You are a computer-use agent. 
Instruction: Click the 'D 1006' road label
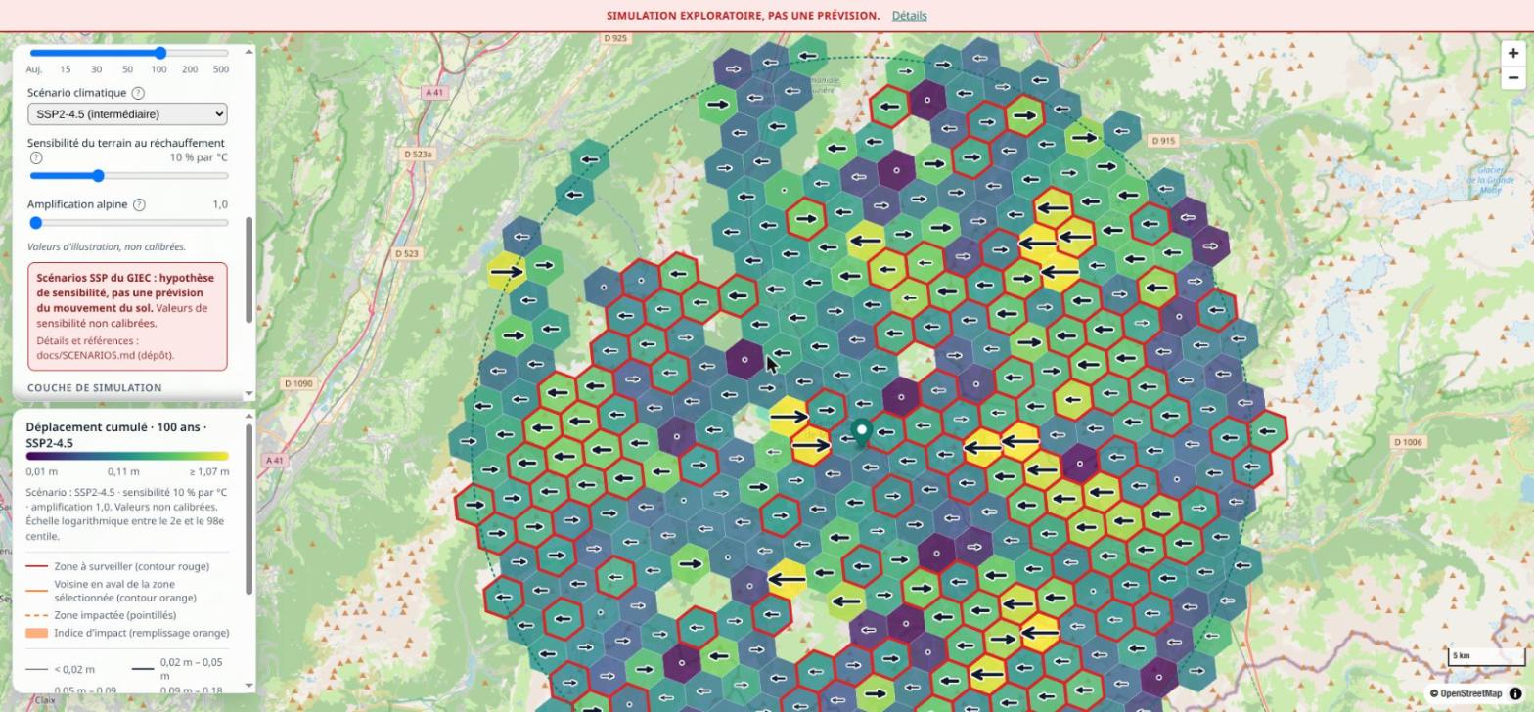(x=1406, y=442)
